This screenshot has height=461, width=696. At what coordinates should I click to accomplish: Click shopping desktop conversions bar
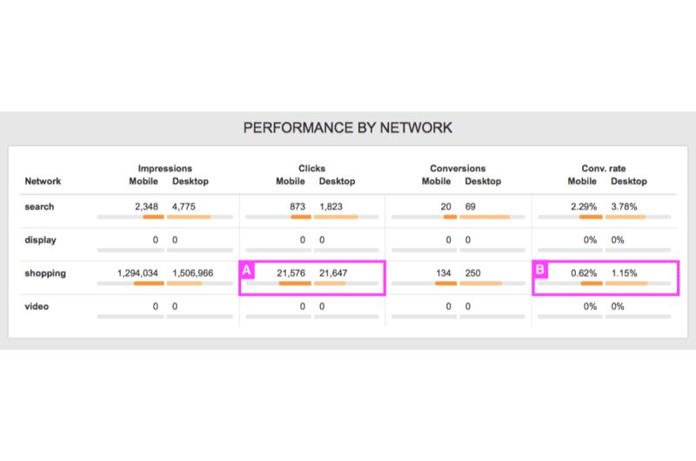click(x=481, y=284)
